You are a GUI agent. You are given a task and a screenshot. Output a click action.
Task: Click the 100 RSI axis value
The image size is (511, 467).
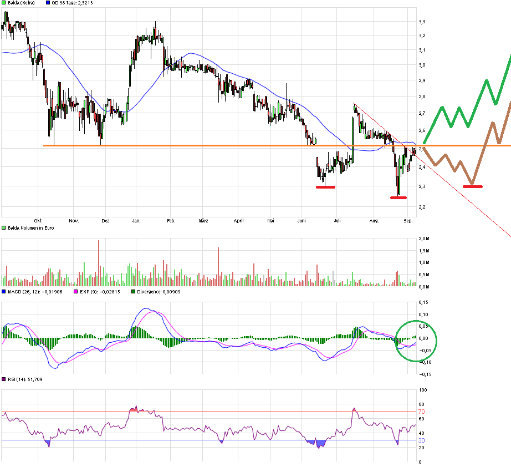click(423, 390)
